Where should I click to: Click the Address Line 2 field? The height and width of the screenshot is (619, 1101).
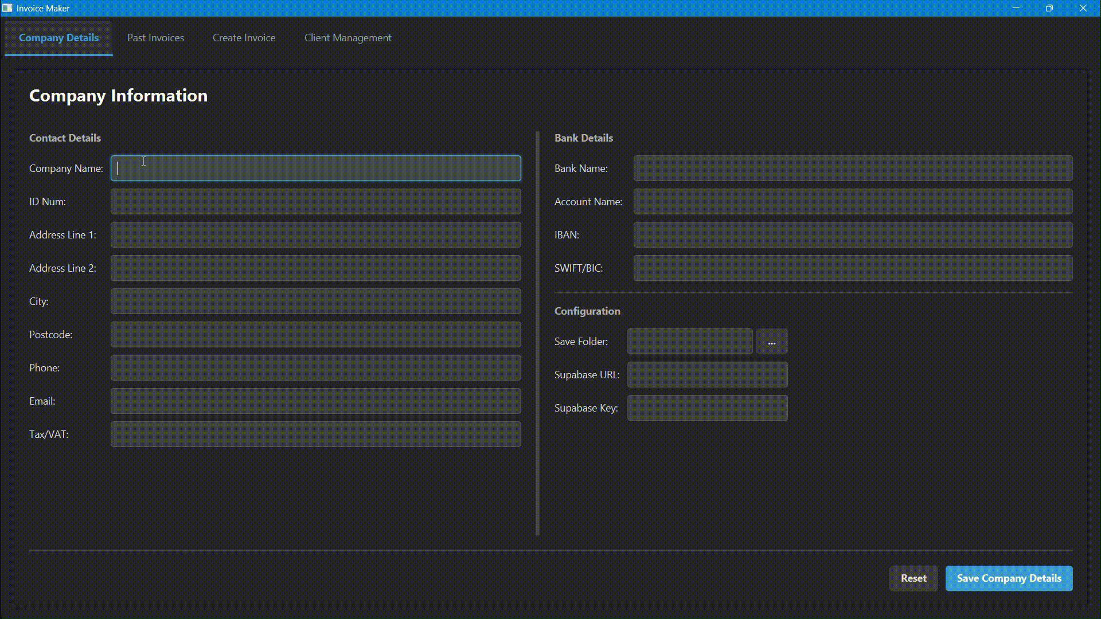click(315, 268)
